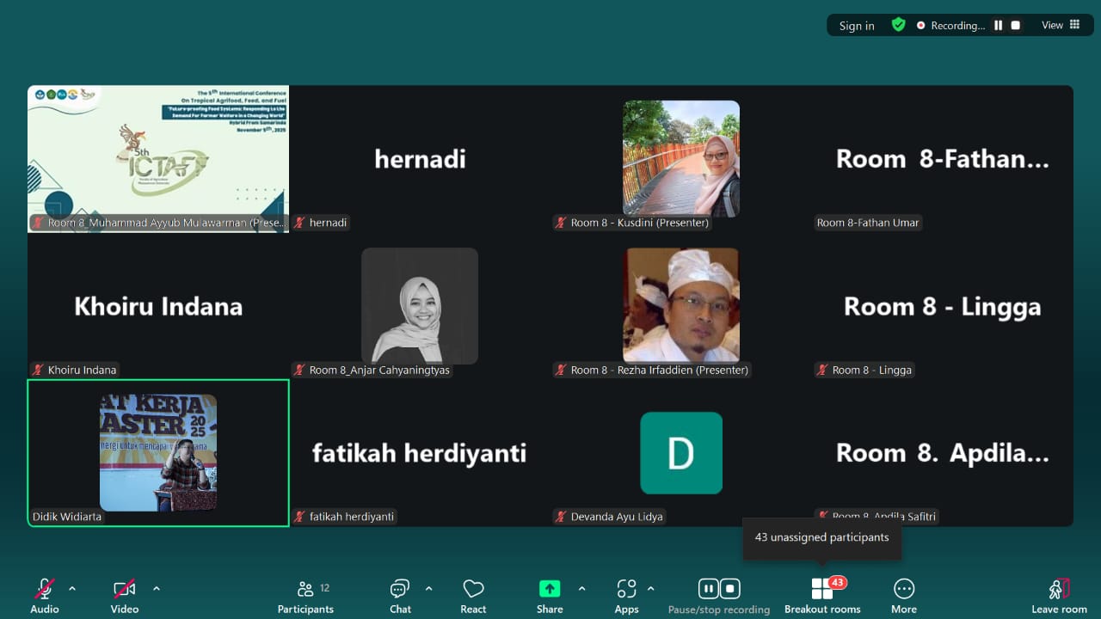Click the Leave room icon

[x=1059, y=590]
